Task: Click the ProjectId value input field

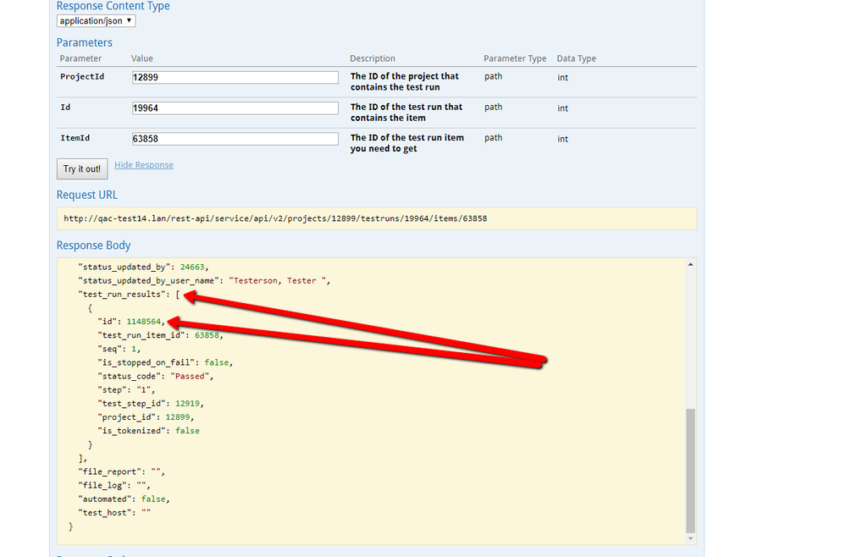Action: (235, 77)
